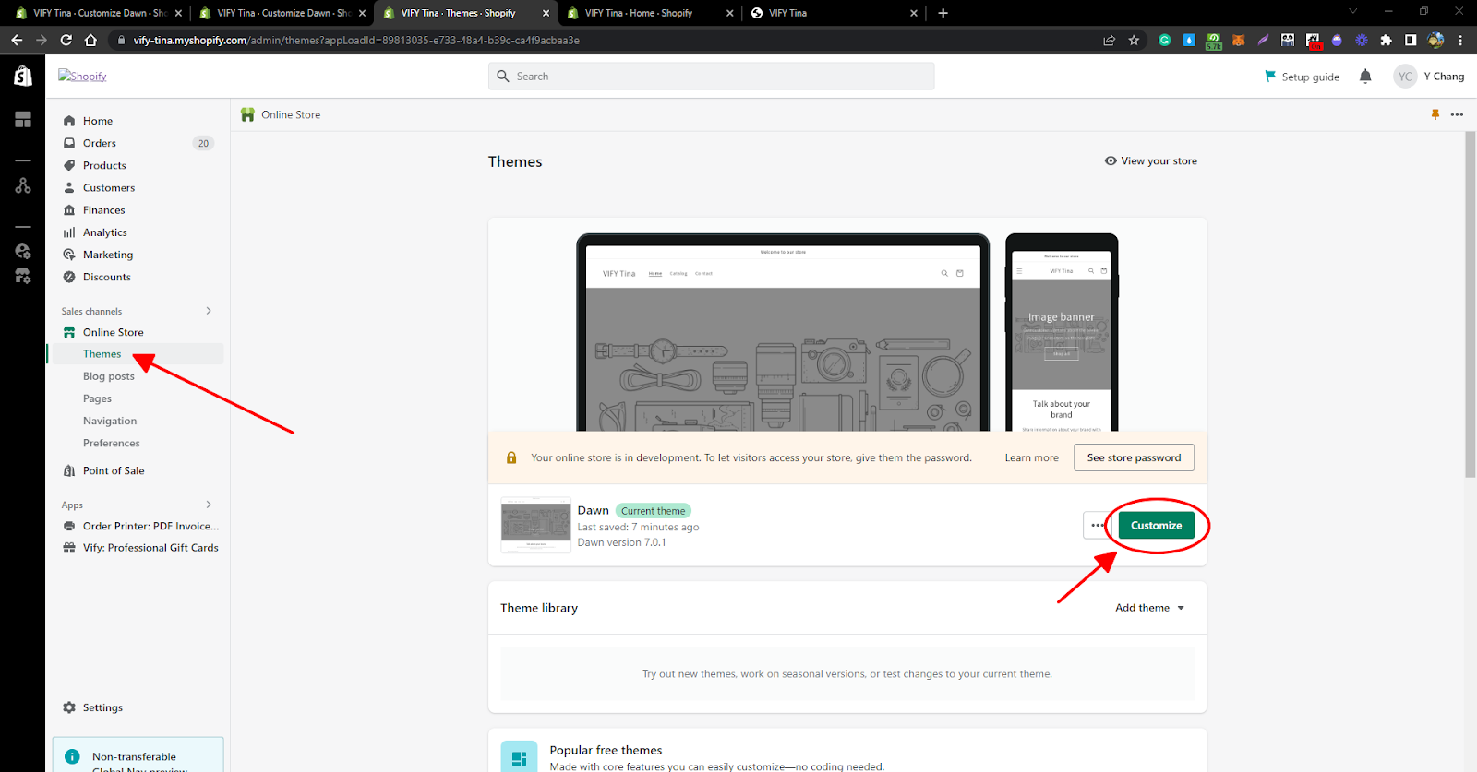1477x772 pixels.
Task: Click the View your store link
Action: (1151, 160)
